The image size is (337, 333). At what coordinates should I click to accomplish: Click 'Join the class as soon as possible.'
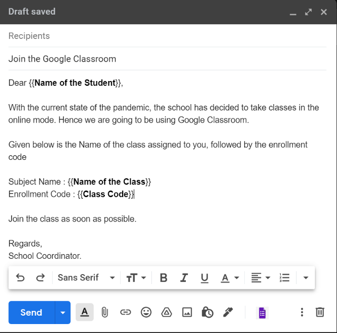tap(73, 219)
